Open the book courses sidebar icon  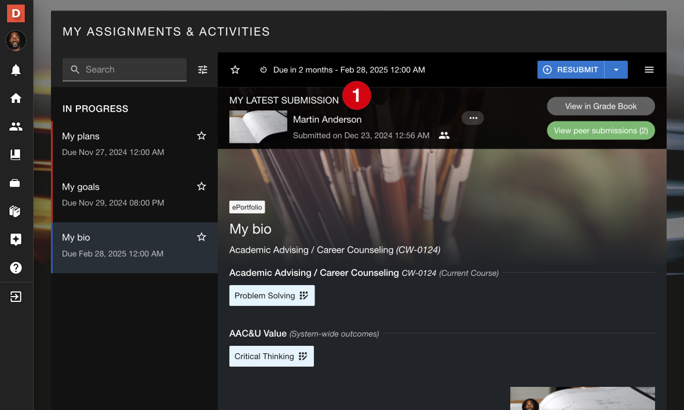(16, 154)
